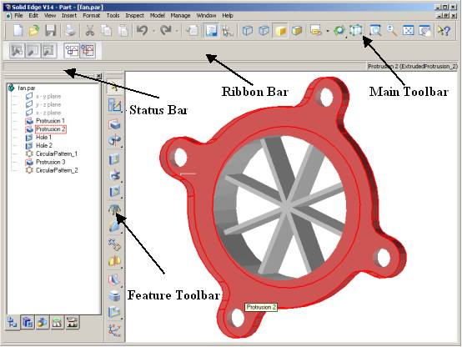The height and width of the screenshot is (347, 462).
Task: Select CircularPattern_1 in the feature tree
Action: (57, 153)
